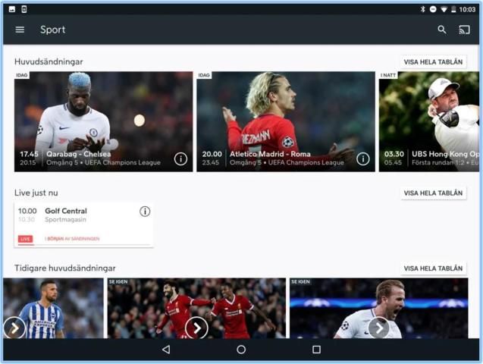Open the Atletico Madrid - Roma thumbnail

(x=286, y=114)
